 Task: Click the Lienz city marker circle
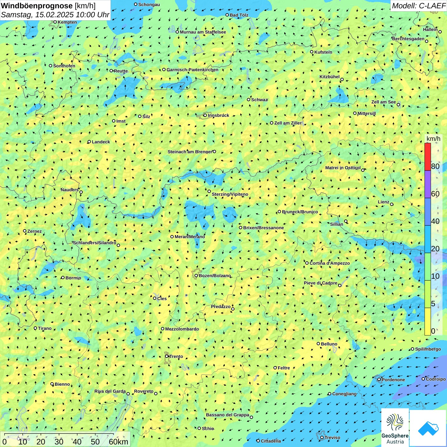pyautogui.click(x=392, y=204)
